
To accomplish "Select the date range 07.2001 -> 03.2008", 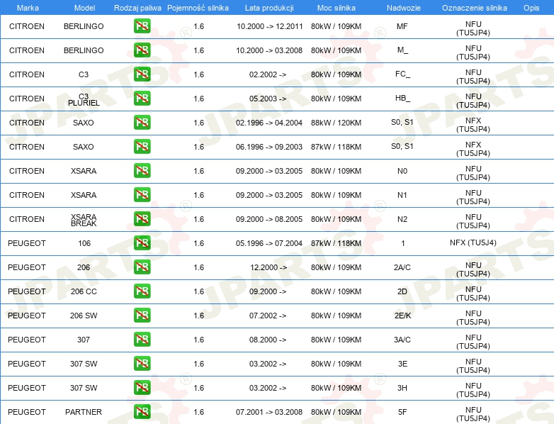I will point(269,412).
